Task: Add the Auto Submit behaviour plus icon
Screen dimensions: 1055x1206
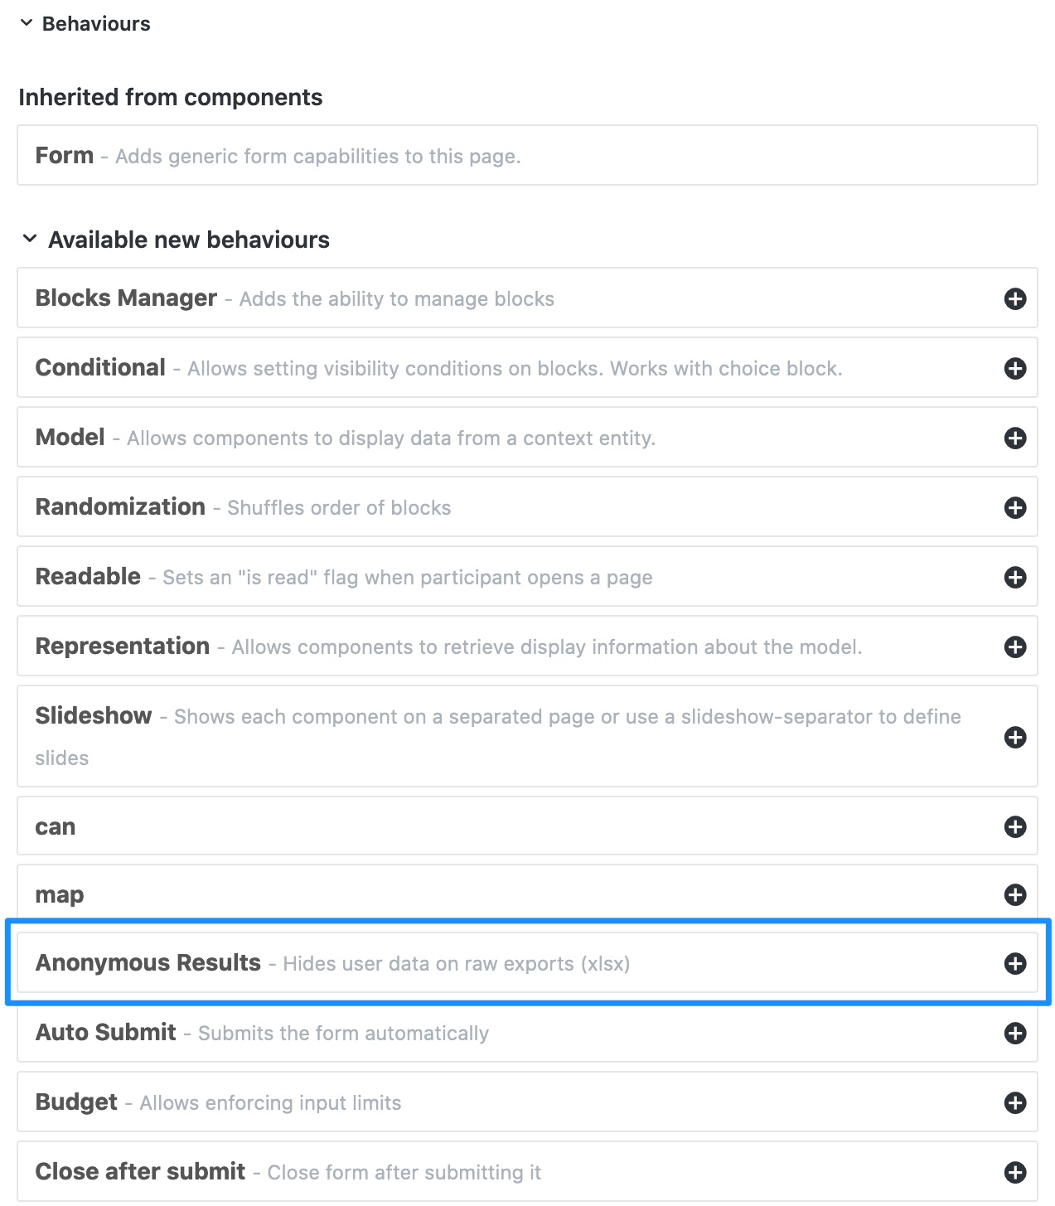Action: [x=1015, y=1033]
